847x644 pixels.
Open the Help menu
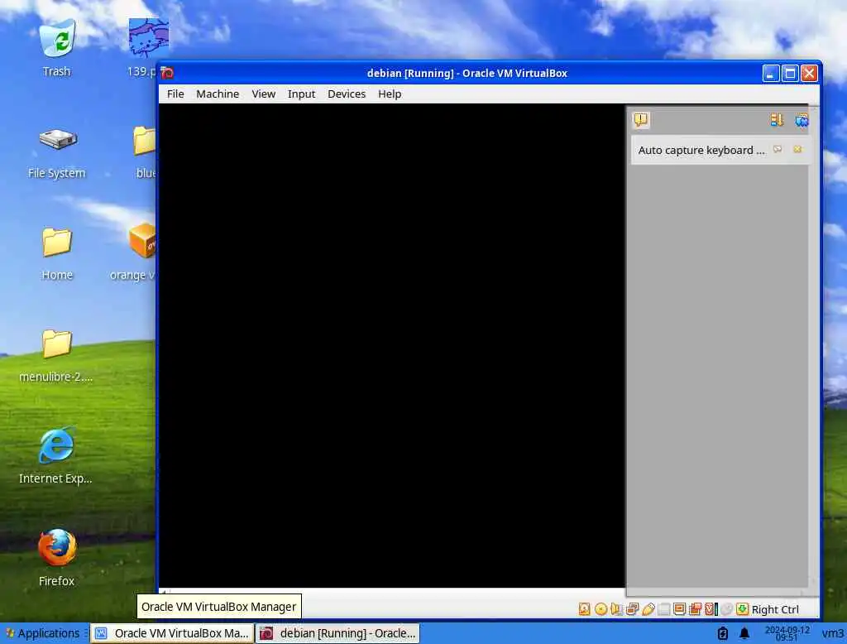[x=390, y=94]
